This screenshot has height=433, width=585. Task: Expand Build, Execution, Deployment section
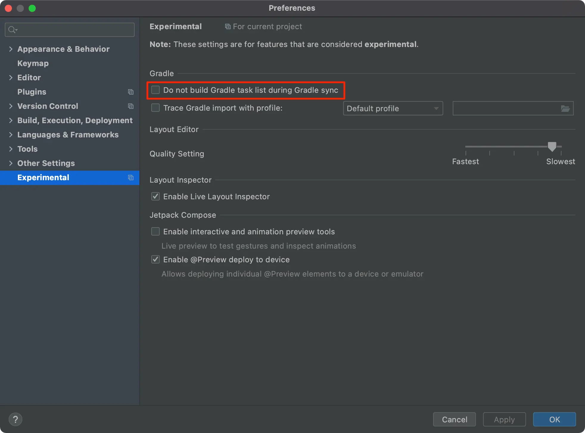(11, 120)
